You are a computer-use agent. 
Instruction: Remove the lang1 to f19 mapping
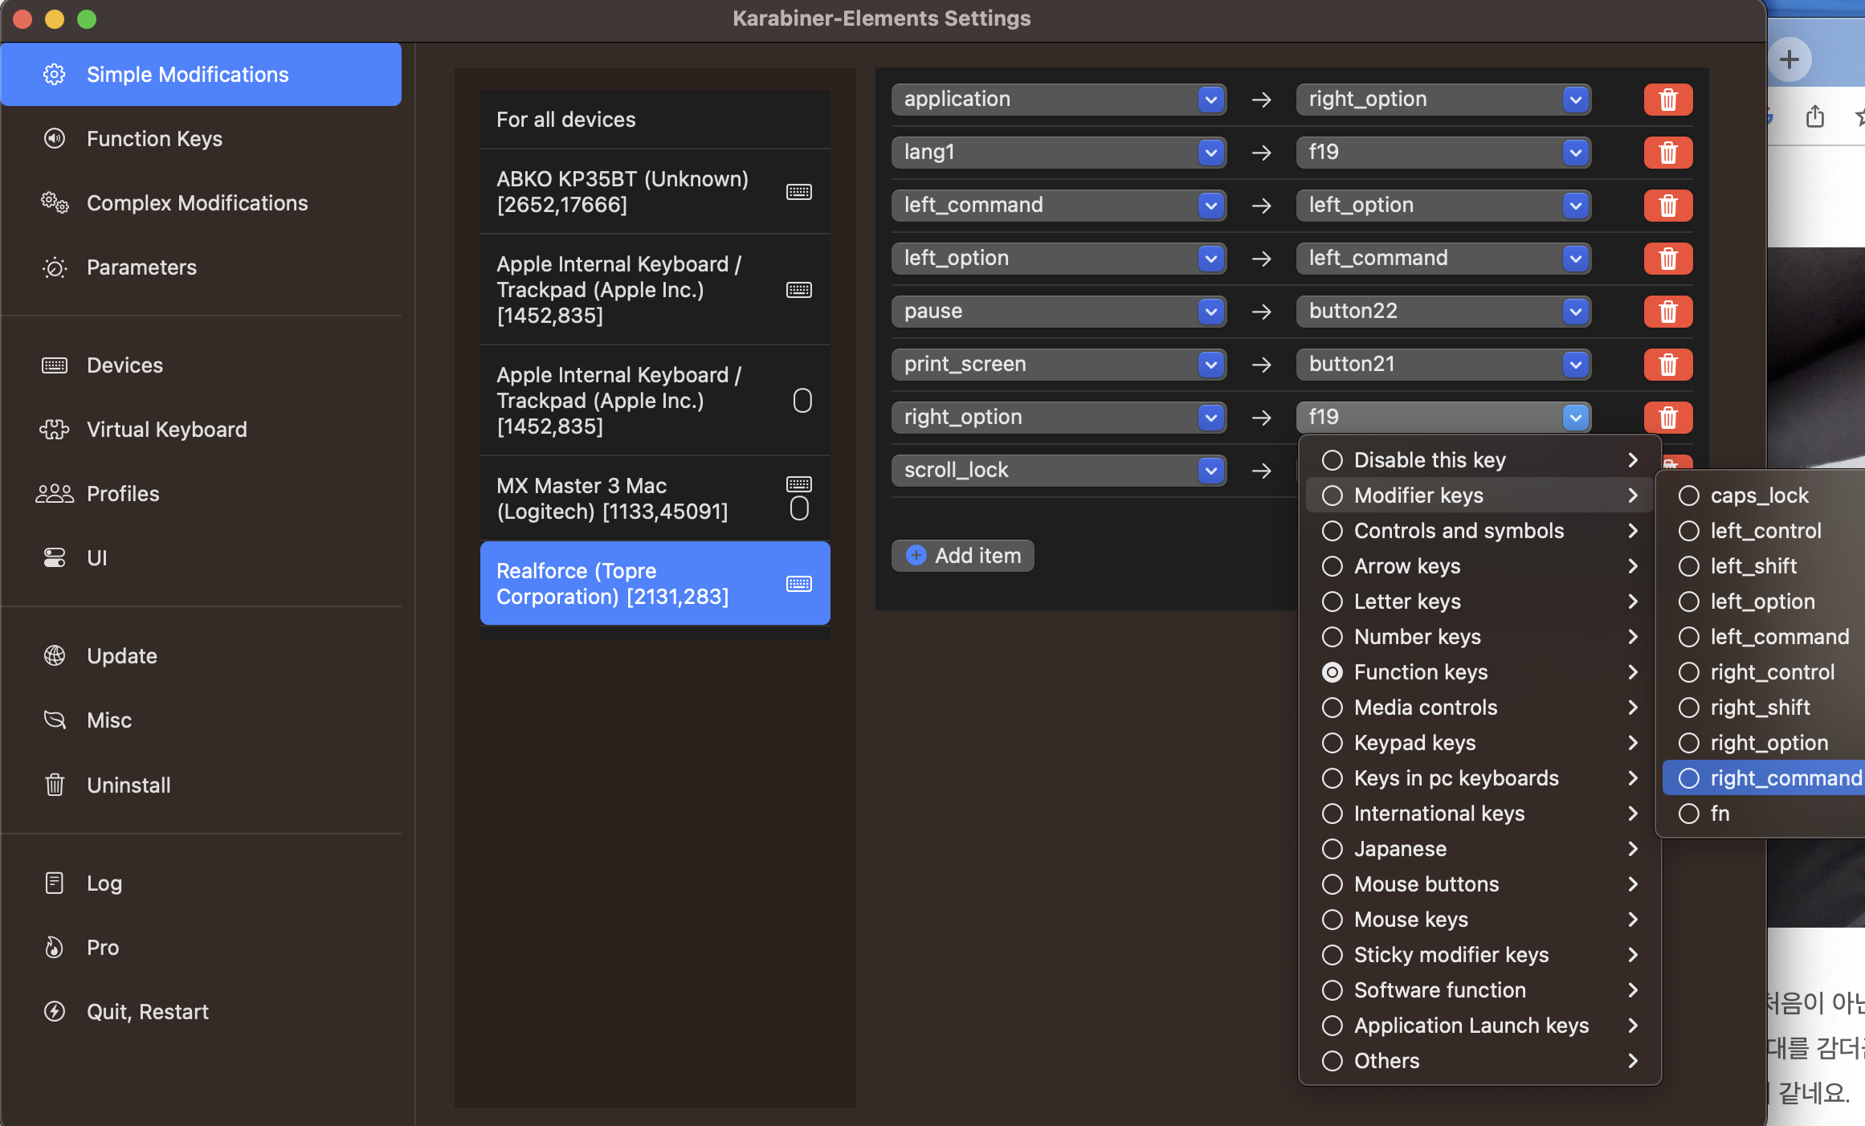1667,153
